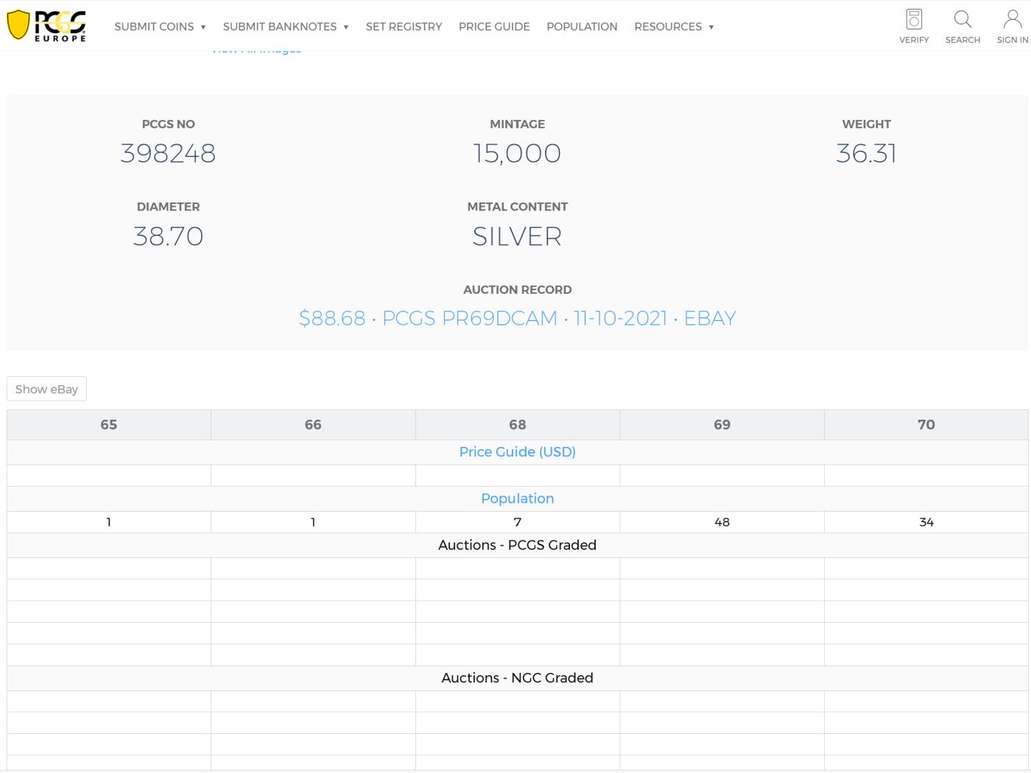Go to the Population navigation item
The height and width of the screenshot is (773, 1031).
582,27
